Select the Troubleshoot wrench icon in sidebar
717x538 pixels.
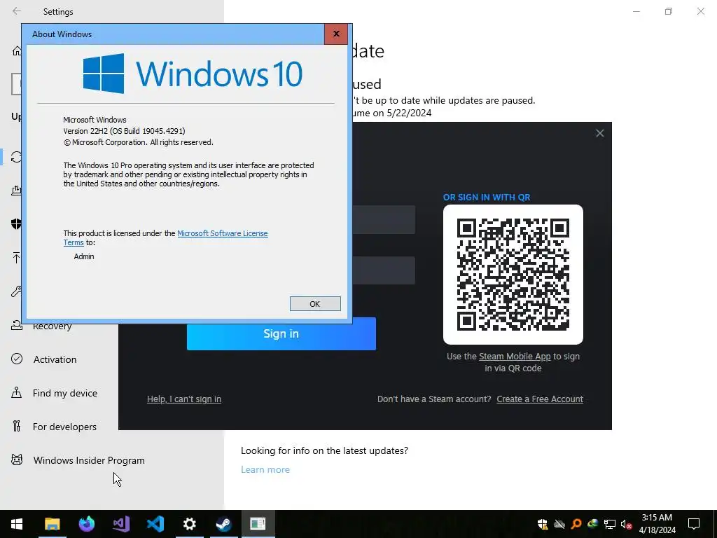(x=17, y=291)
